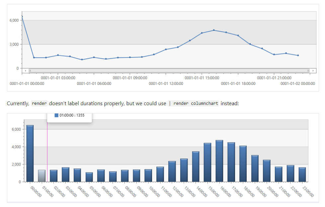Click axis label '0001-01-02 00:00:00'
This screenshot has height=207, width=325.
(298, 84)
